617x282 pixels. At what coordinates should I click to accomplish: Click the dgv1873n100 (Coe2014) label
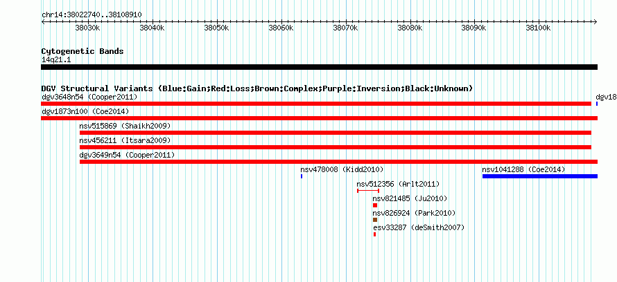coord(85,111)
